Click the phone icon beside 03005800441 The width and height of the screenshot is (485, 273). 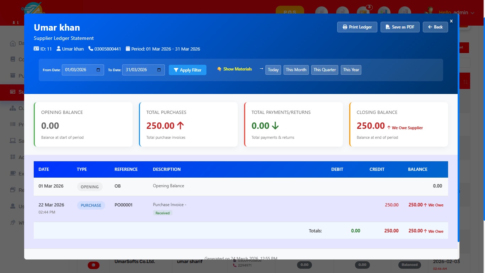[91, 49]
